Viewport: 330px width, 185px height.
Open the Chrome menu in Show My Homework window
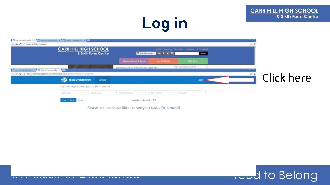[x=255, y=74]
